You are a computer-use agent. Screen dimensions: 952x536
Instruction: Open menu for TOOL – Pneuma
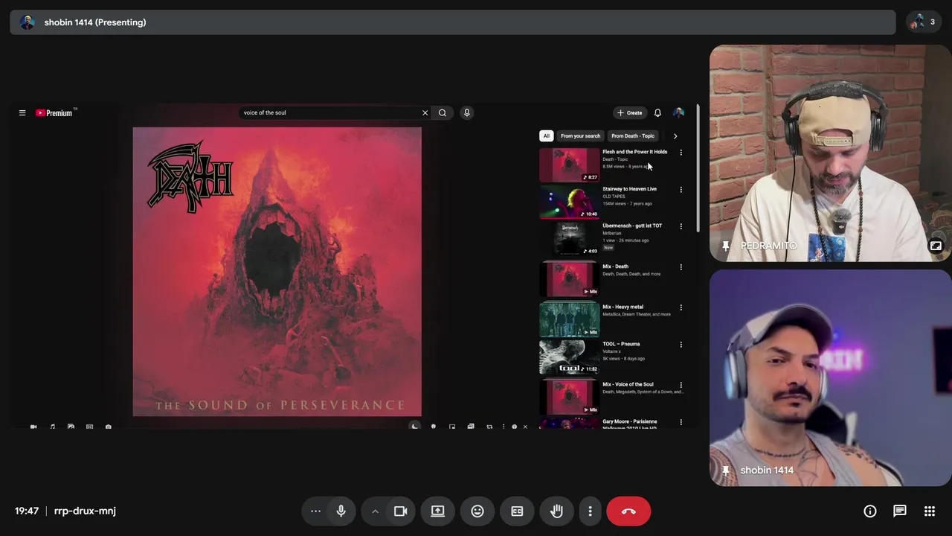681,345
